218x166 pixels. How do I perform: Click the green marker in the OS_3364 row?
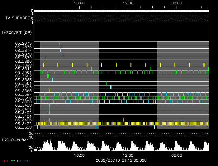[x=106, y=83]
